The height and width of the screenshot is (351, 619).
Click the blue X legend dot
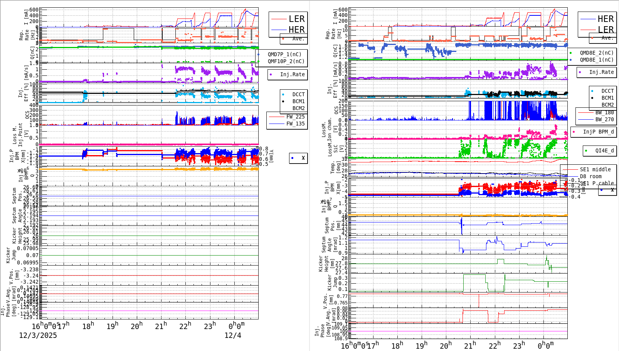pyautogui.click(x=293, y=158)
